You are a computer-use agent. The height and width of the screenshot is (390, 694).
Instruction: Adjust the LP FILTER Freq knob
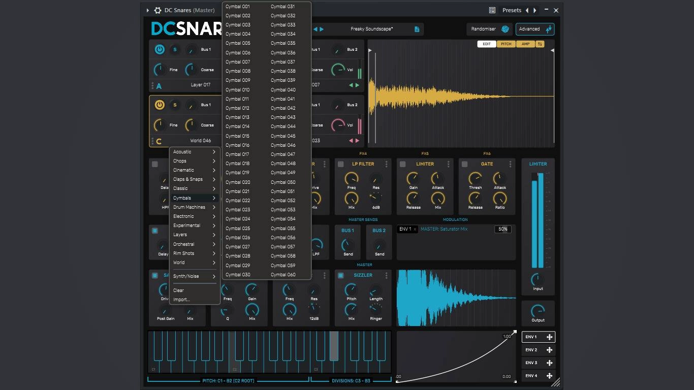tap(351, 178)
